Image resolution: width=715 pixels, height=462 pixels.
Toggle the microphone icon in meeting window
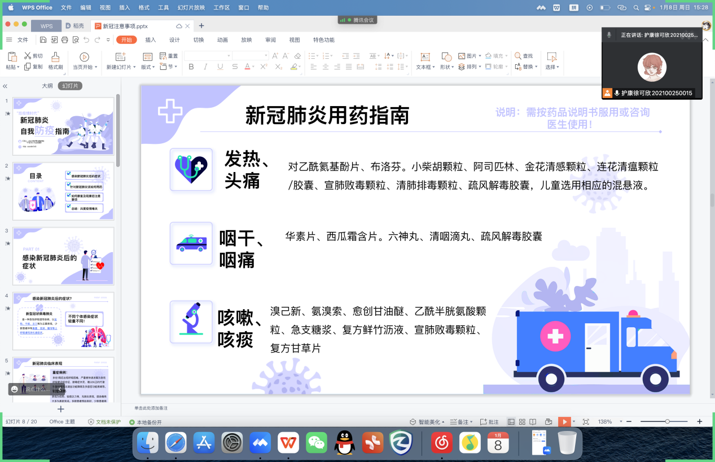pyautogui.click(x=609, y=35)
